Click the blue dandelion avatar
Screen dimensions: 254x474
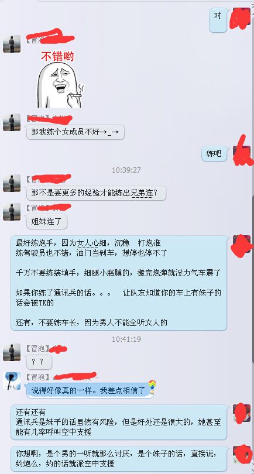point(12,381)
